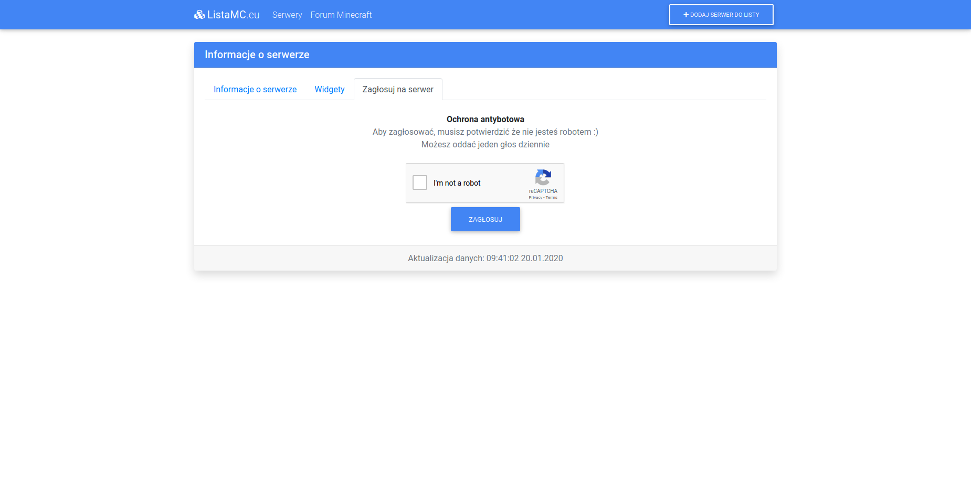Select the Zagłosuj na serwer tab

point(398,90)
